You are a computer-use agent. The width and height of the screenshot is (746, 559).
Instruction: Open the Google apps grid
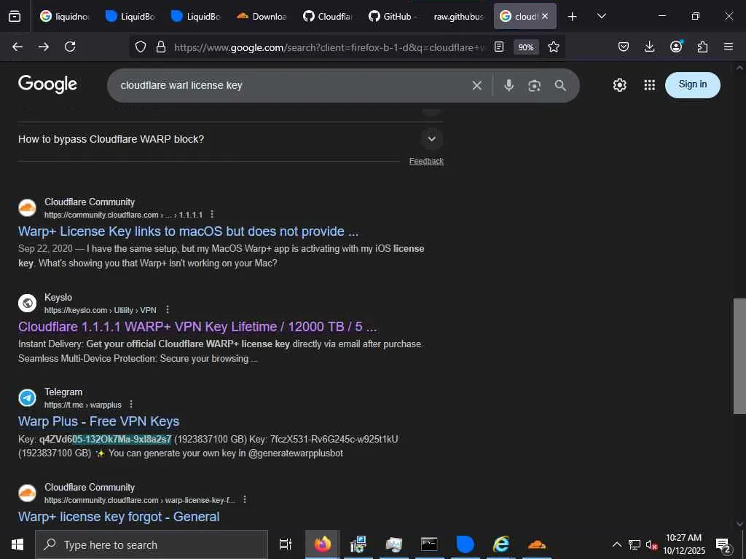tap(649, 85)
